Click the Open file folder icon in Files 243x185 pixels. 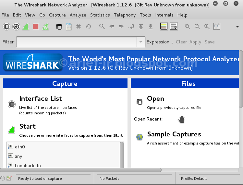[x=139, y=102]
